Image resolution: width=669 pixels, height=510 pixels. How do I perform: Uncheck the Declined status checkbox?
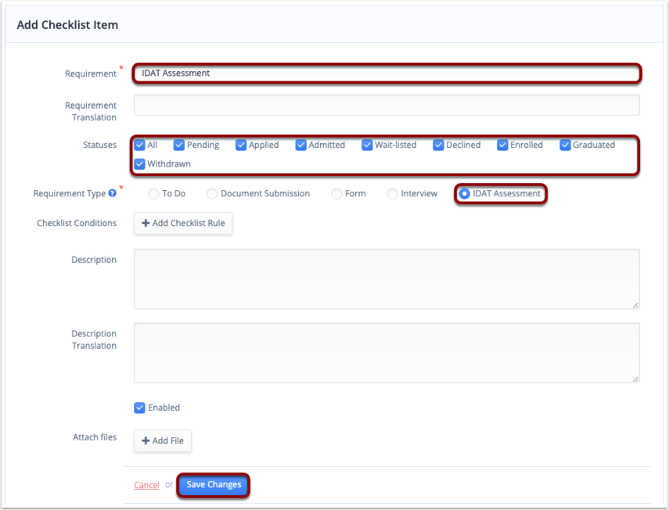click(x=439, y=145)
